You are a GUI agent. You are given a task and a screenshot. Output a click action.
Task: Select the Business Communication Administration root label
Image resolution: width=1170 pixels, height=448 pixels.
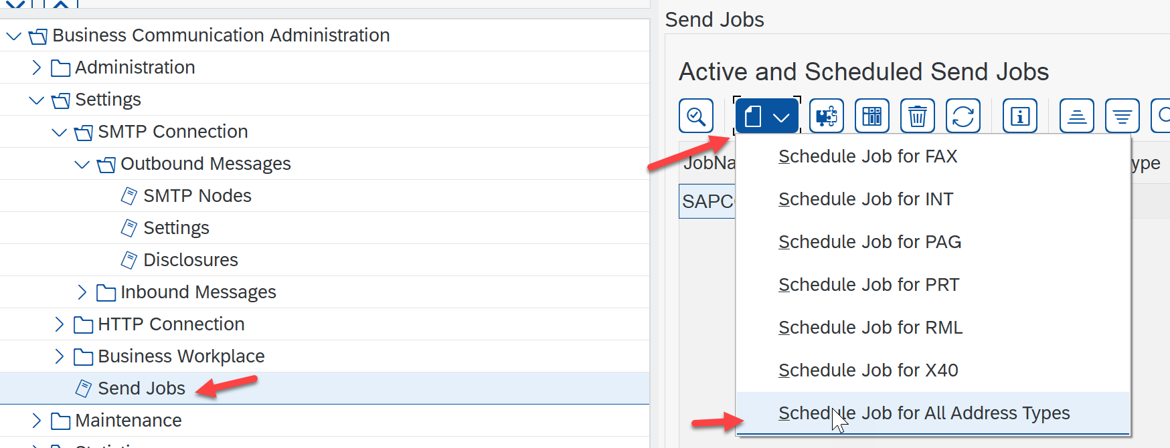point(221,35)
